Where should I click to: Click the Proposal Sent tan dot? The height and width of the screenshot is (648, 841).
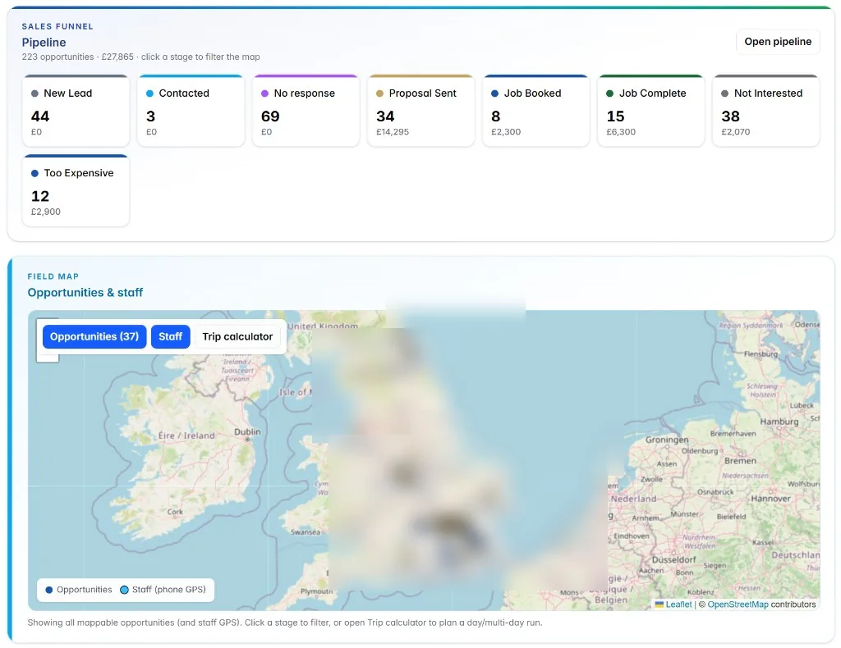click(x=379, y=94)
